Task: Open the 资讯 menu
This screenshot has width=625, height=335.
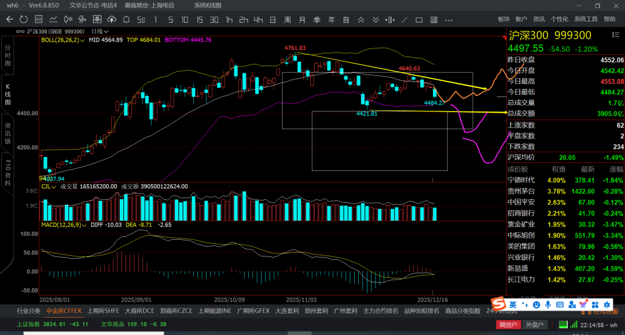Action: (539, 19)
